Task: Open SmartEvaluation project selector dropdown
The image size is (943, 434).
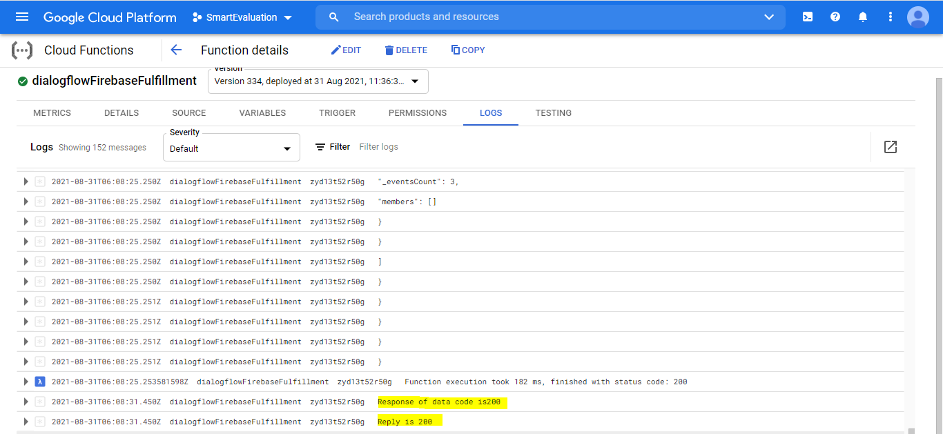Action: (x=242, y=17)
